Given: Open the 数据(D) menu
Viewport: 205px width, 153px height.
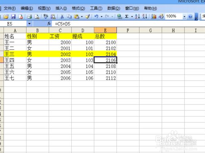Looking at the screenshot, I should coord(114,8).
